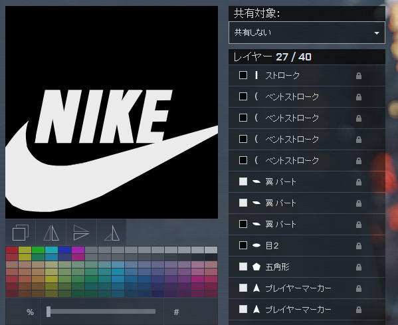Screen dimensions: 398x325
Task: Select the ストローク layer
Action: coord(307,75)
